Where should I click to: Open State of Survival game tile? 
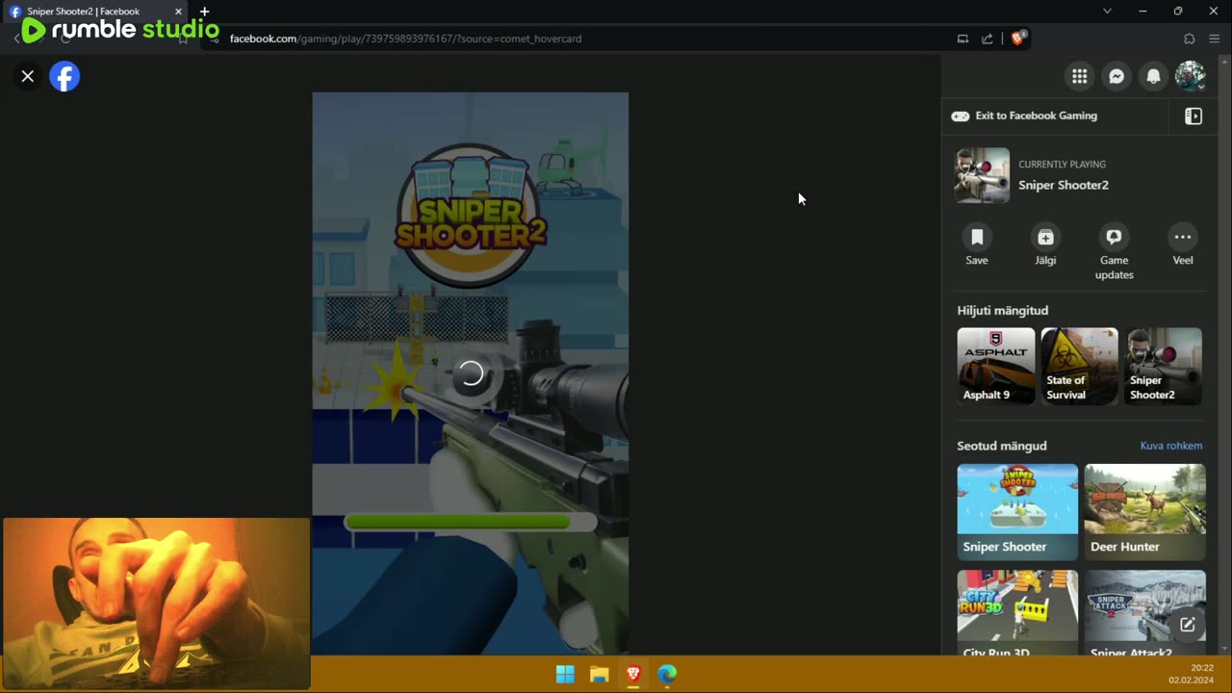[1080, 366]
